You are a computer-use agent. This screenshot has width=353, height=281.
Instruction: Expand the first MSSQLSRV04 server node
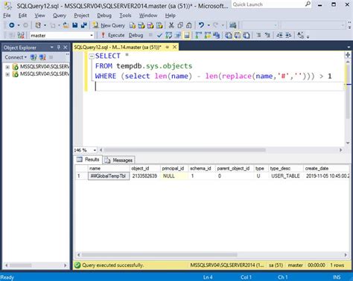tap(7, 67)
